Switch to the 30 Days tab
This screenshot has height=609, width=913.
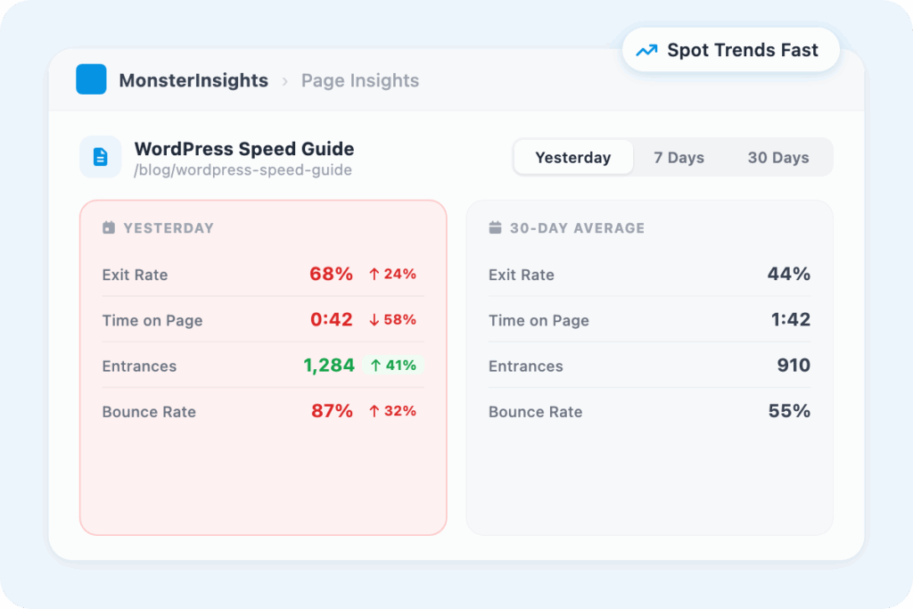pyautogui.click(x=778, y=158)
